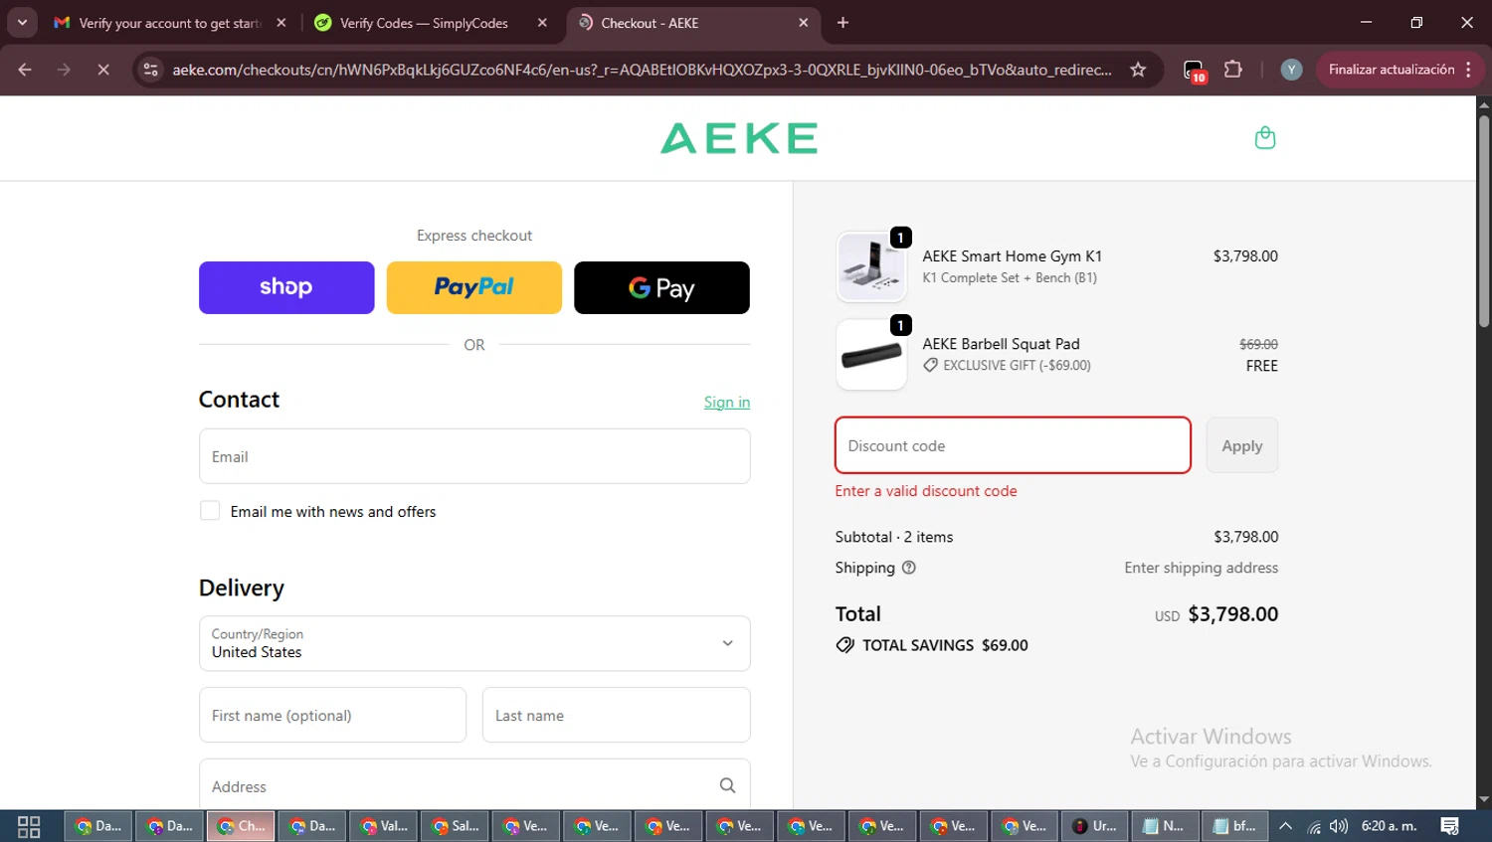Open the Country/Region dropdown
This screenshot has height=842, width=1492.
coord(474,643)
